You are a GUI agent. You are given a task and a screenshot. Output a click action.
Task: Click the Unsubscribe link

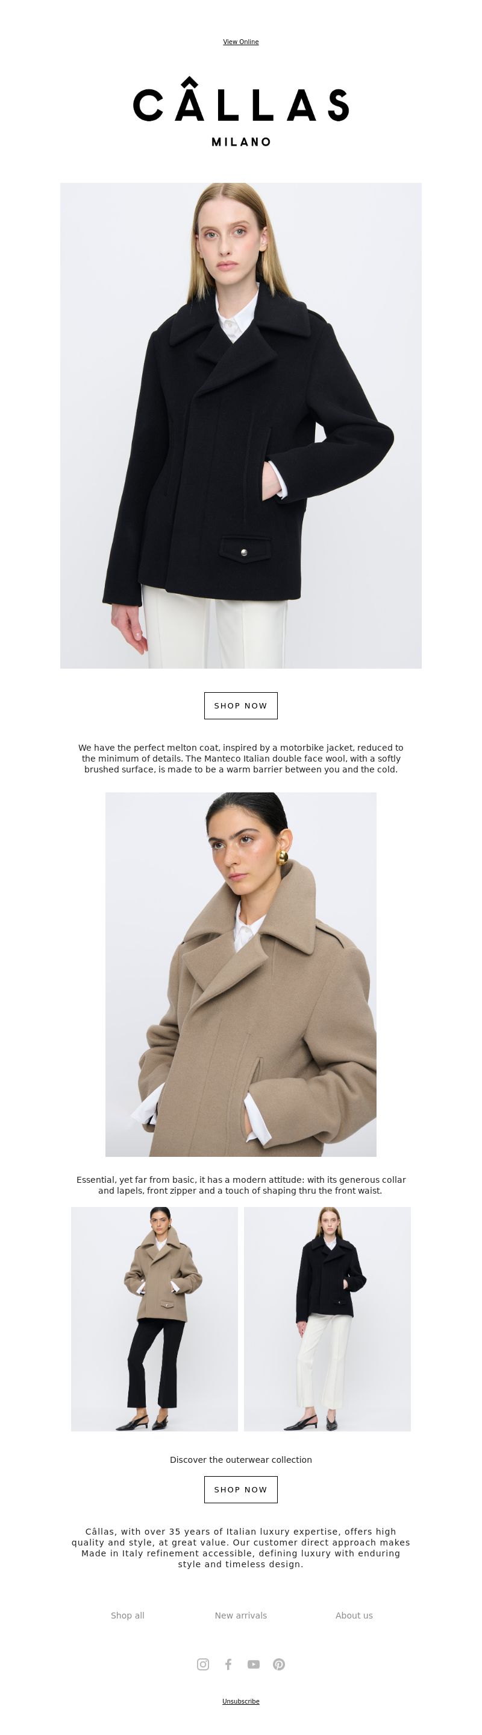pos(240,1701)
